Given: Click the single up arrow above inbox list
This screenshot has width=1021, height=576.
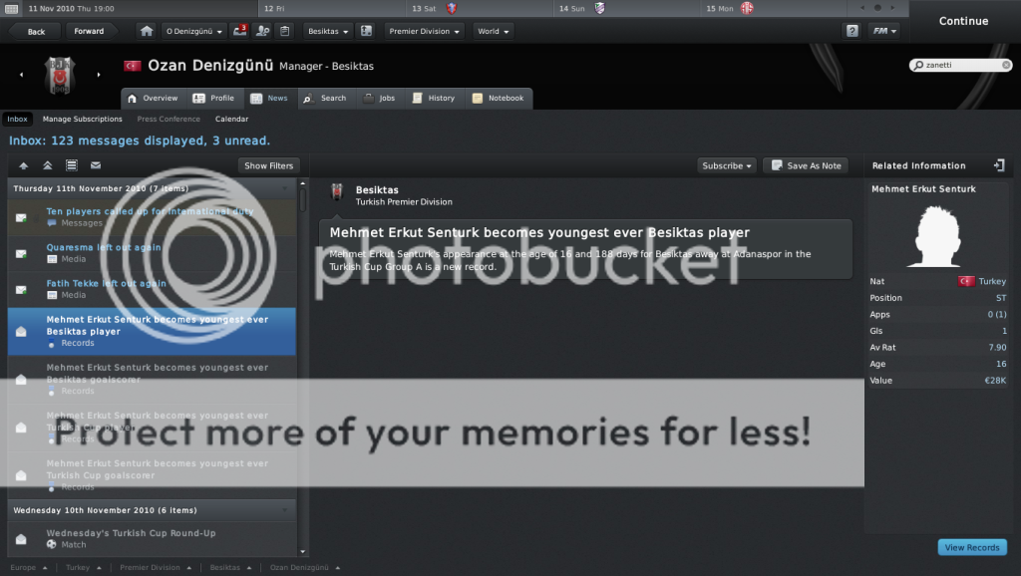Looking at the screenshot, I should pyautogui.click(x=24, y=165).
